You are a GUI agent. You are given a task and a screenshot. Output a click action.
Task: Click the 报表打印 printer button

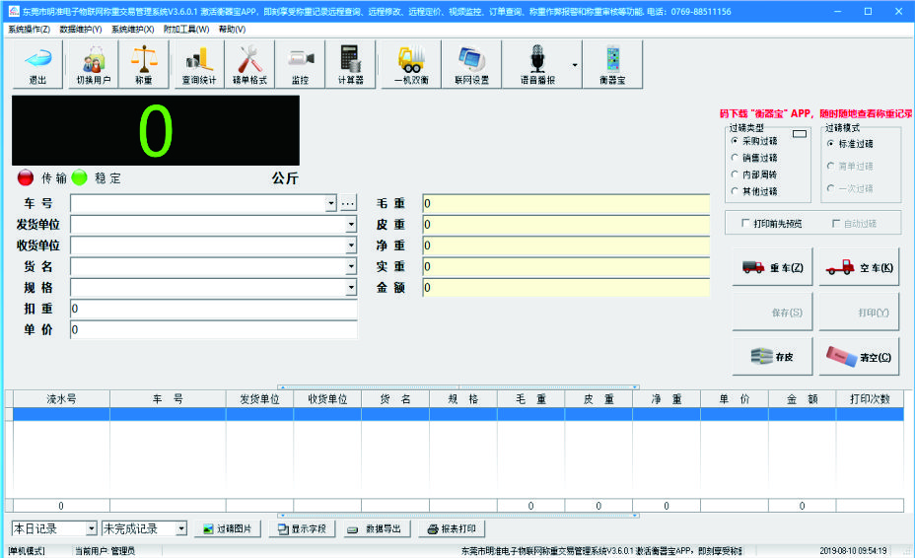pyautogui.click(x=452, y=528)
